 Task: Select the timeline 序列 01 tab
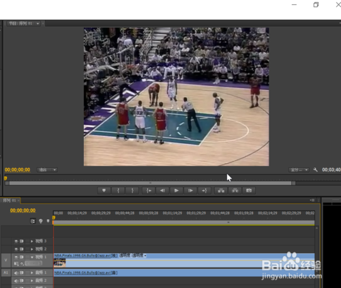click(x=10, y=201)
